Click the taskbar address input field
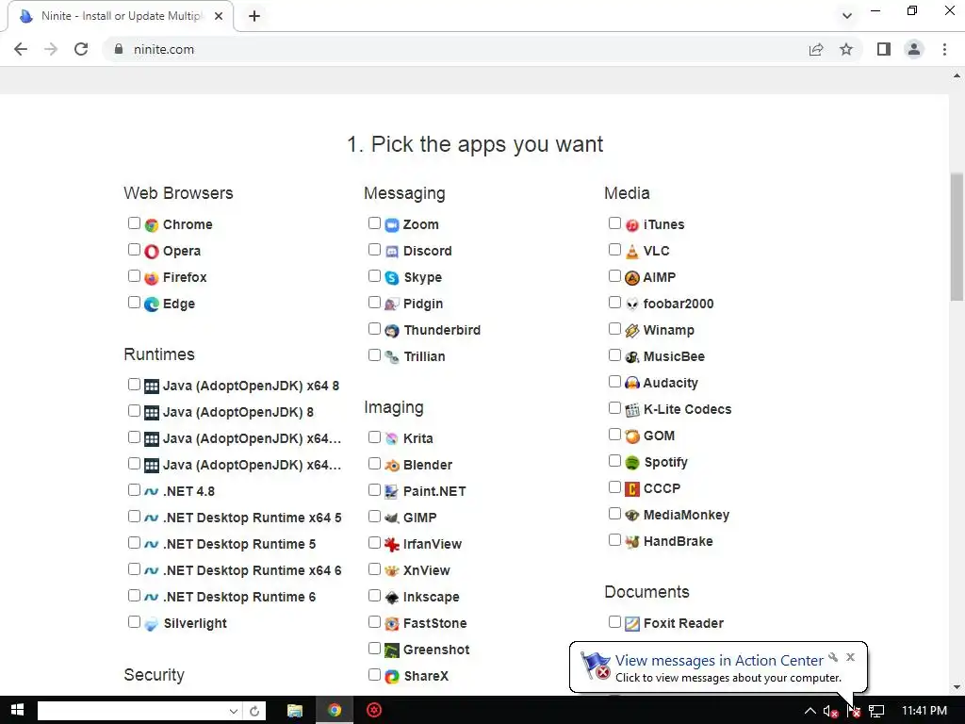The height and width of the screenshot is (724, 965). click(x=132, y=711)
